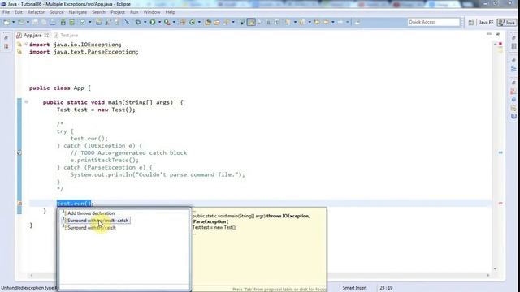Image resolution: width=520 pixels, height=292 pixels.
Task: Open the Forward navigation dropdown arrow
Action: pyautogui.click(x=347, y=22)
